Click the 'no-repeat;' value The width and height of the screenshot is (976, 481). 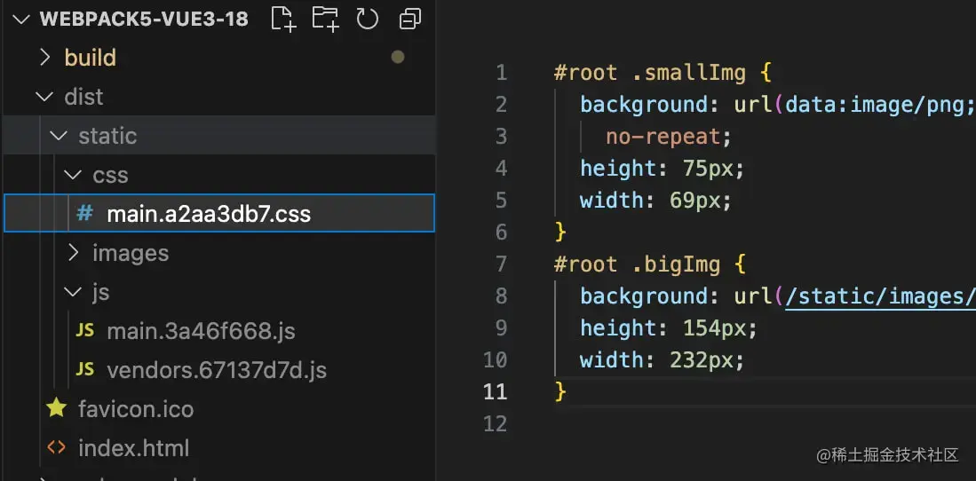click(x=669, y=137)
